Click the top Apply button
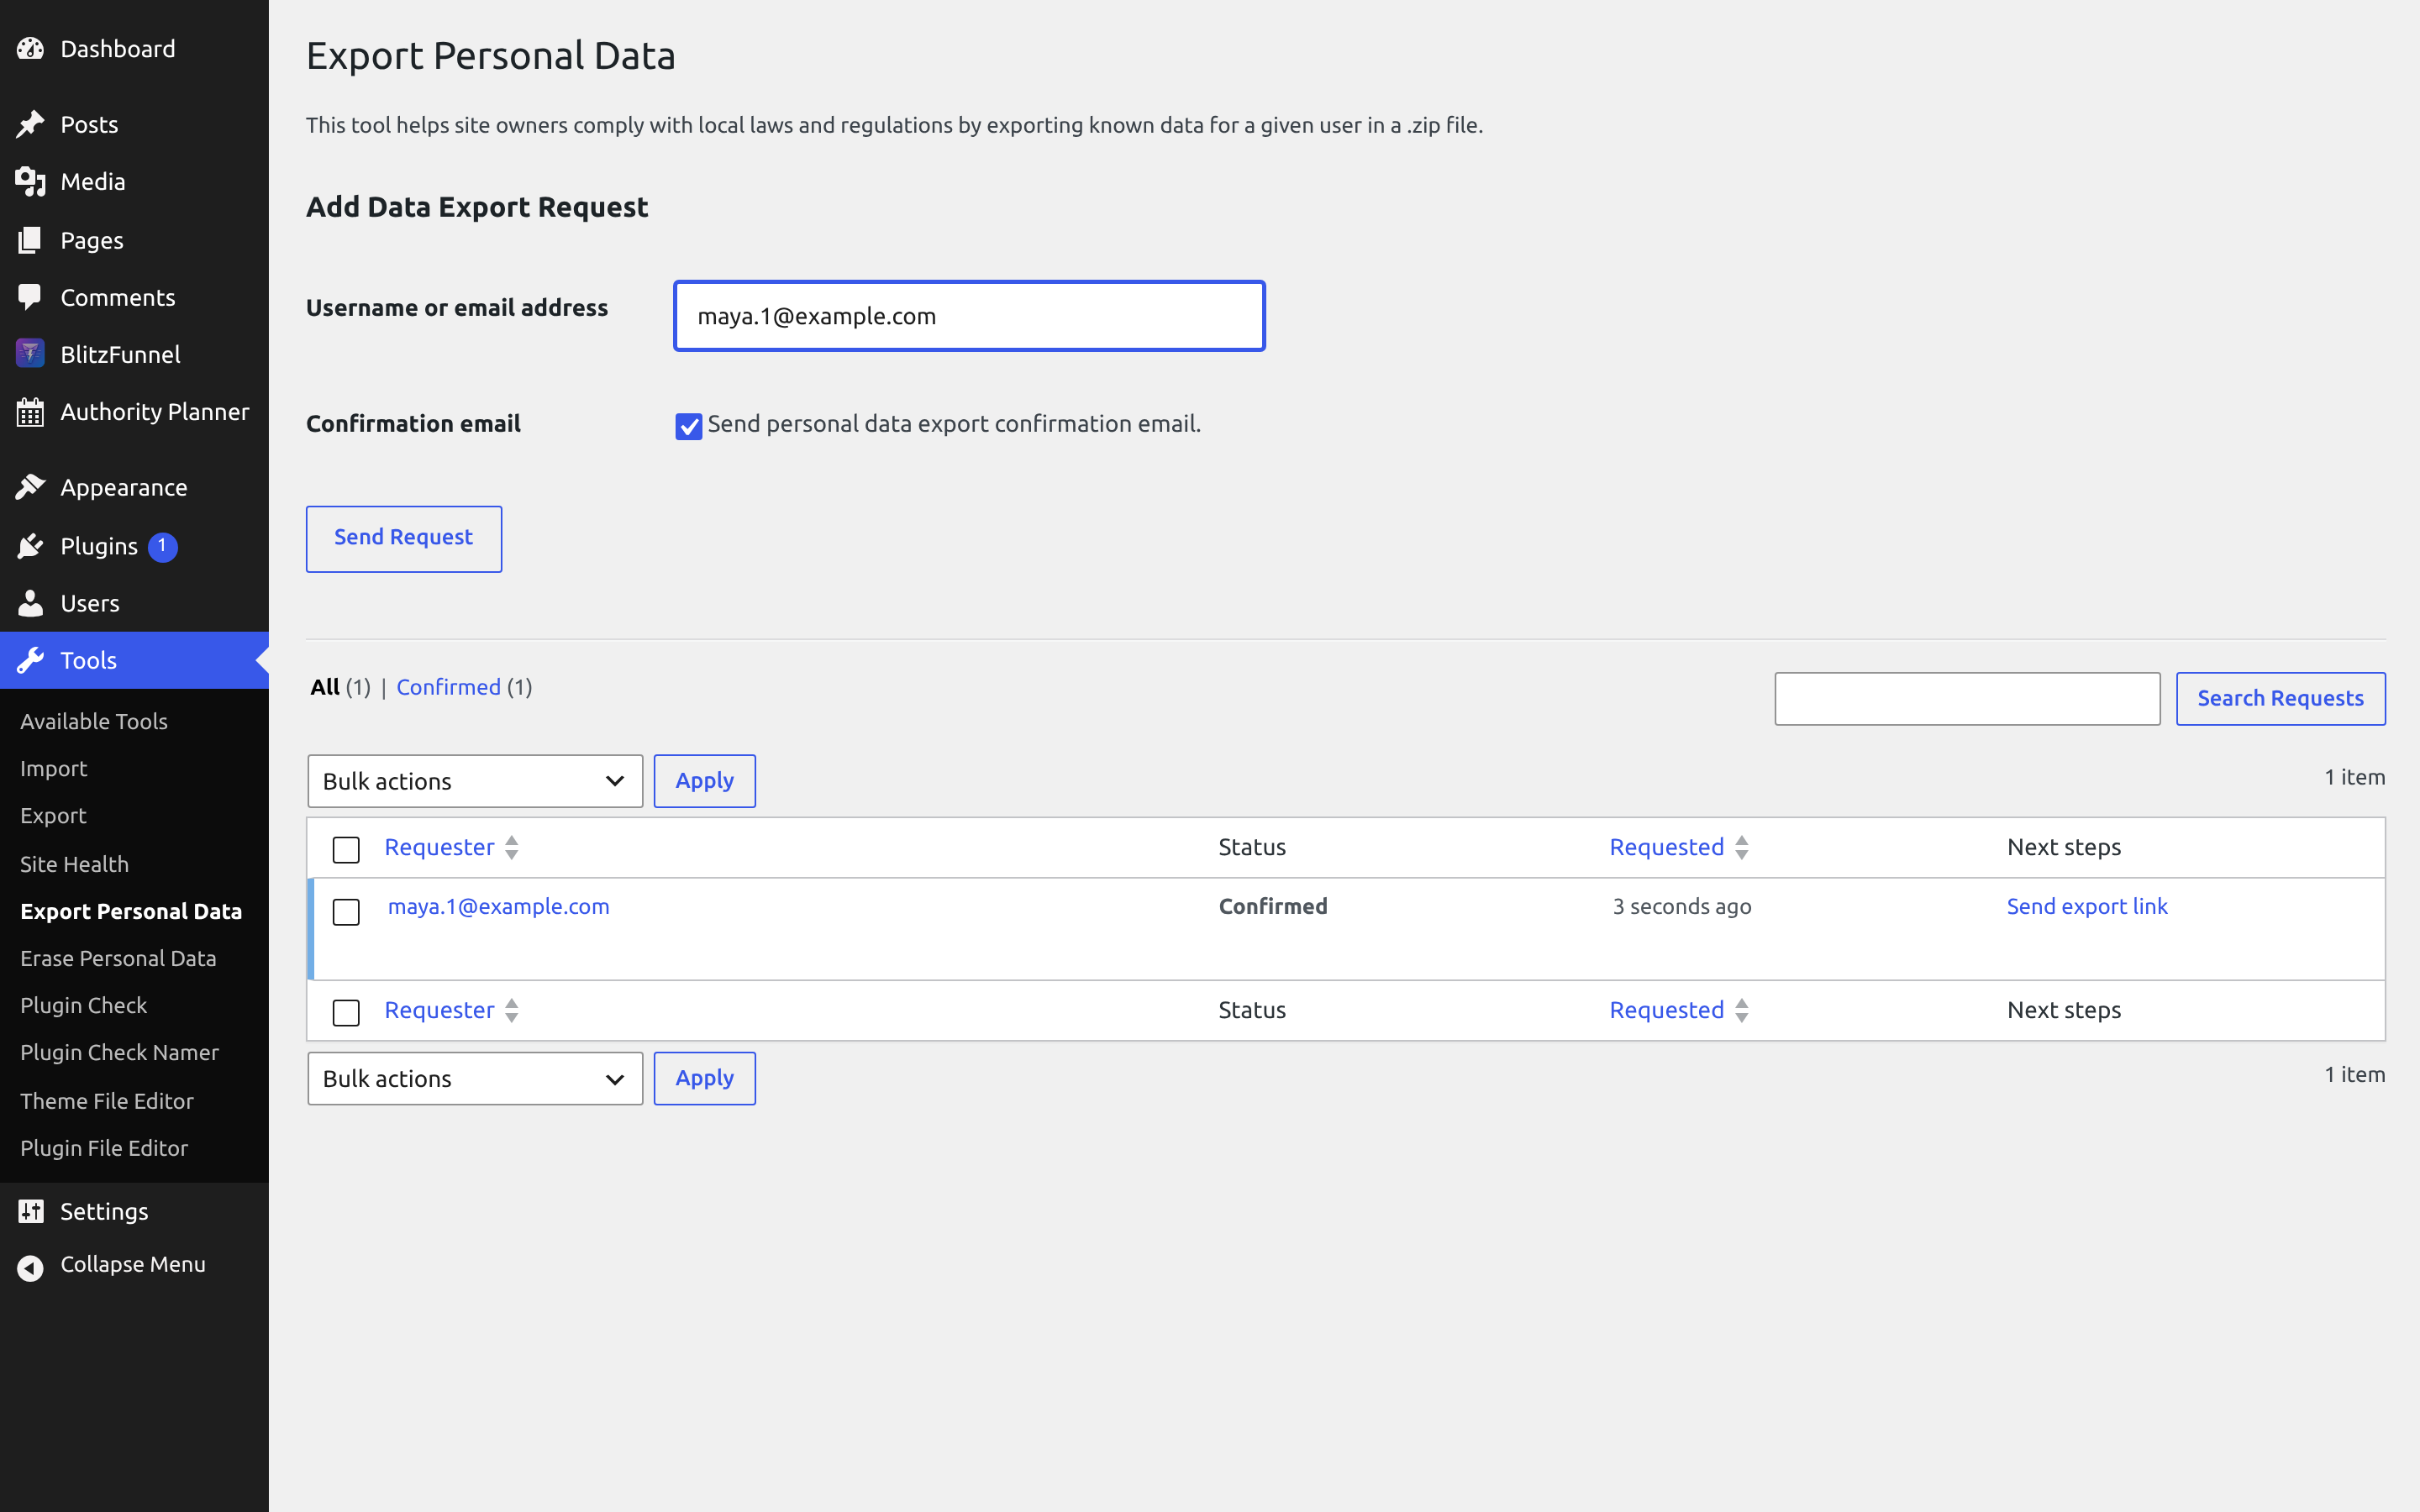 pyautogui.click(x=704, y=781)
